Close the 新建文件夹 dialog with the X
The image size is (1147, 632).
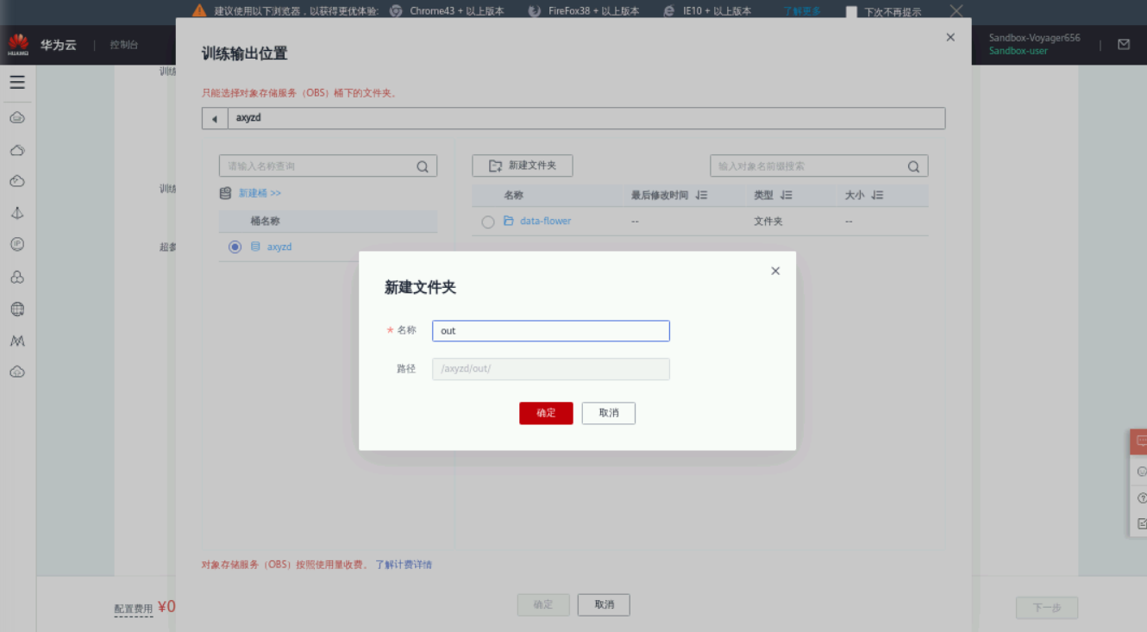(x=775, y=271)
